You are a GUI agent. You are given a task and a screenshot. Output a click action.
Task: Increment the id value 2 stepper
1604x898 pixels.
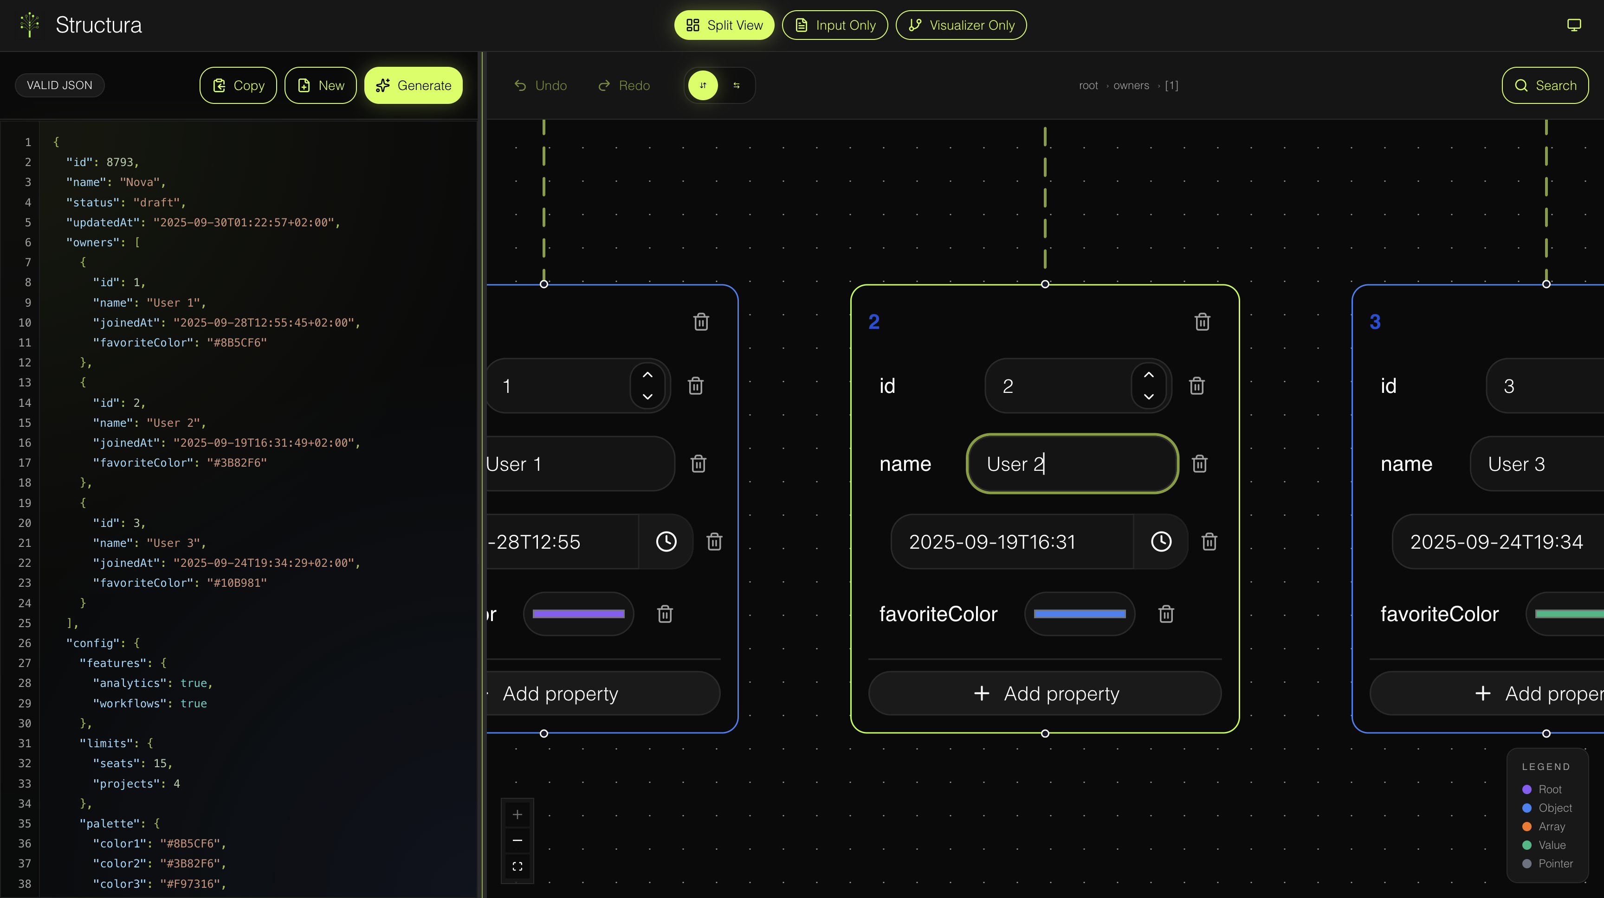(1149, 375)
